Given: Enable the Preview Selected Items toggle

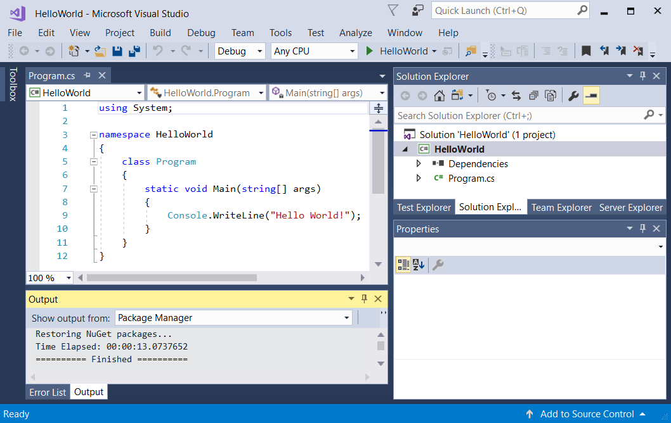Looking at the screenshot, I should [x=591, y=95].
